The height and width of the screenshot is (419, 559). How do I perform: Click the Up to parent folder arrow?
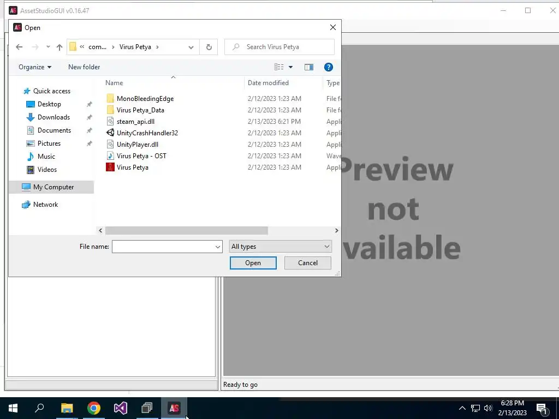59,47
